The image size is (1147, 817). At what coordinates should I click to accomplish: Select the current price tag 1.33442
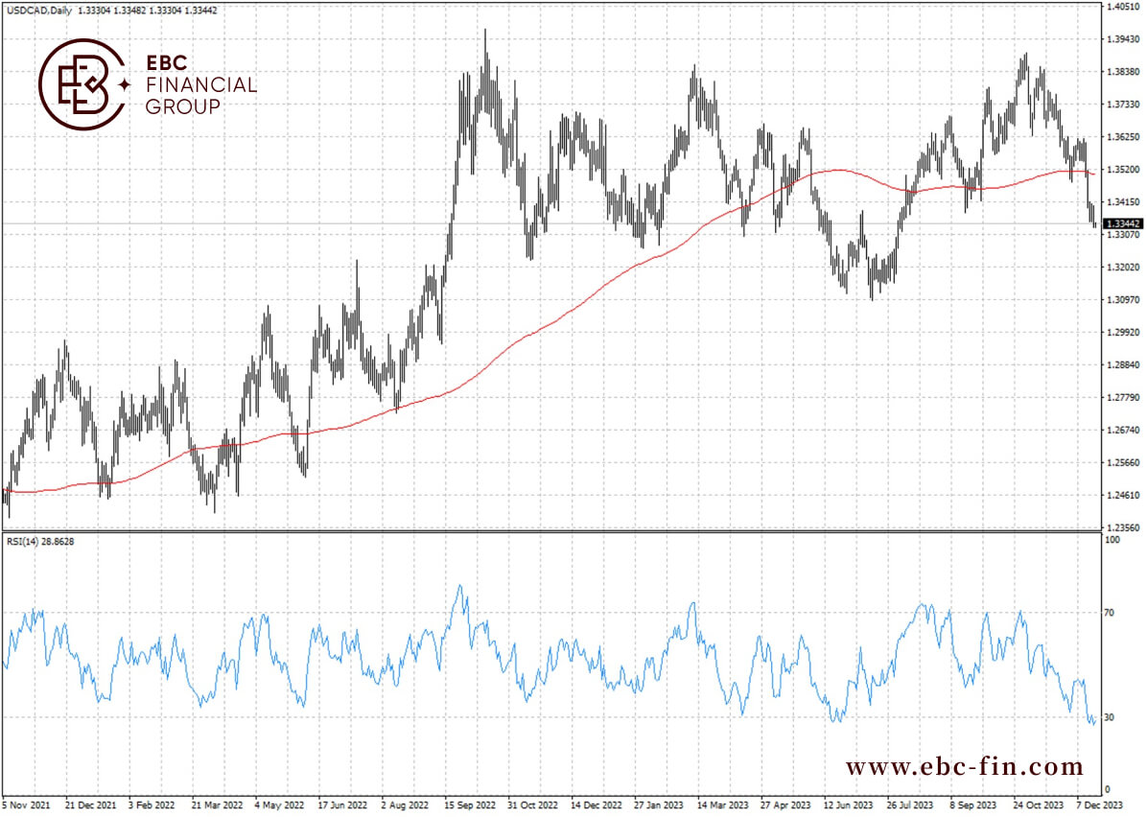pyautogui.click(x=1123, y=223)
